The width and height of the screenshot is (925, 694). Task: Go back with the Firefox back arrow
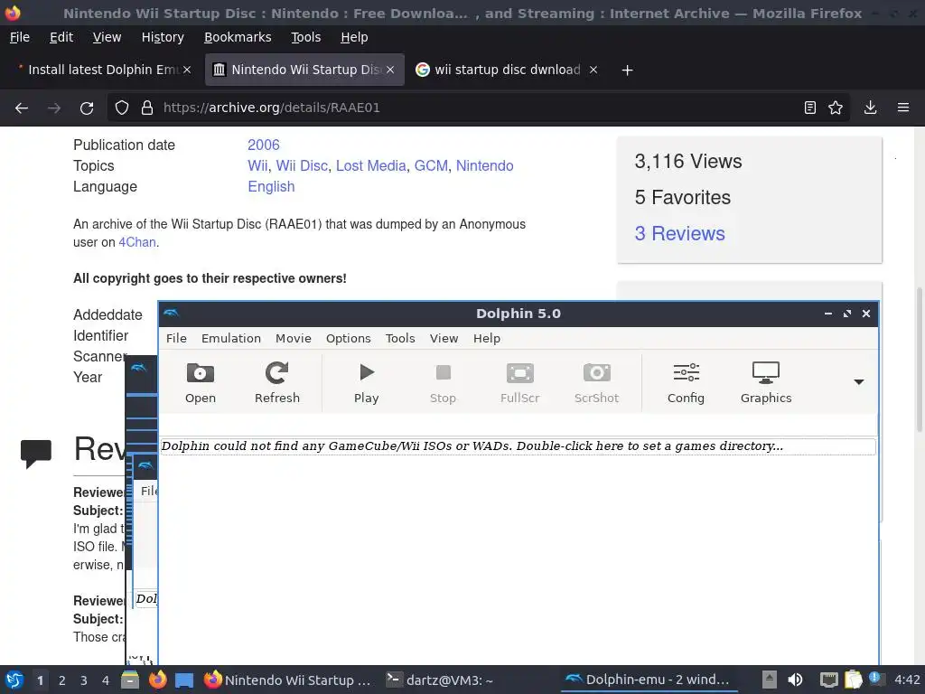point(22,108)
